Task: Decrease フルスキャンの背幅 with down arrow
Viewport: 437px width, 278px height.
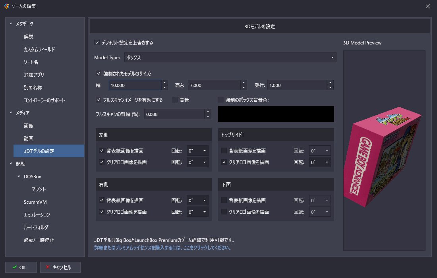Action: point(208,116)
